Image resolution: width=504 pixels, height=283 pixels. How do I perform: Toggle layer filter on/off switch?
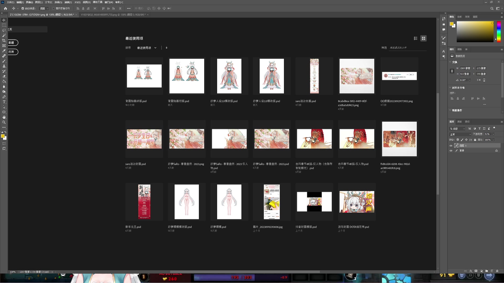pyautogui.click(x=494, y=128)
